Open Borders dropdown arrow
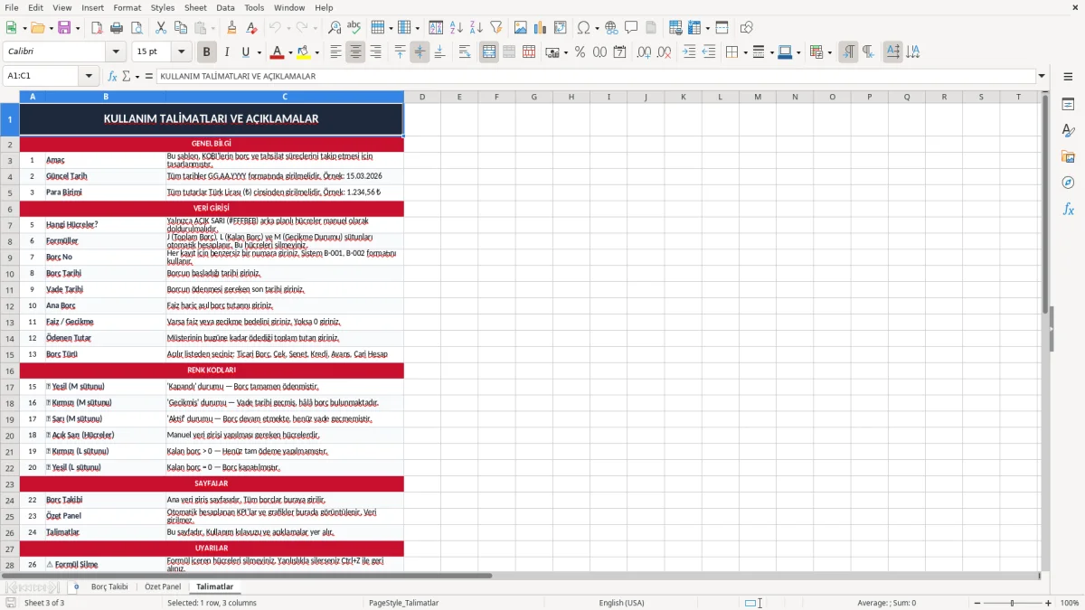Image resolution: width=1085 pixels, height=610 pixels. click(745, 52)
